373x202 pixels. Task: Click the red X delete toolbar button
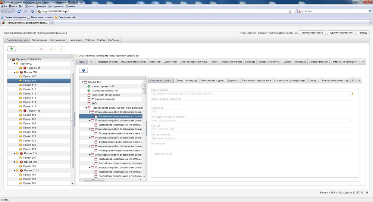pyautogui.click(x=41, y=49)
